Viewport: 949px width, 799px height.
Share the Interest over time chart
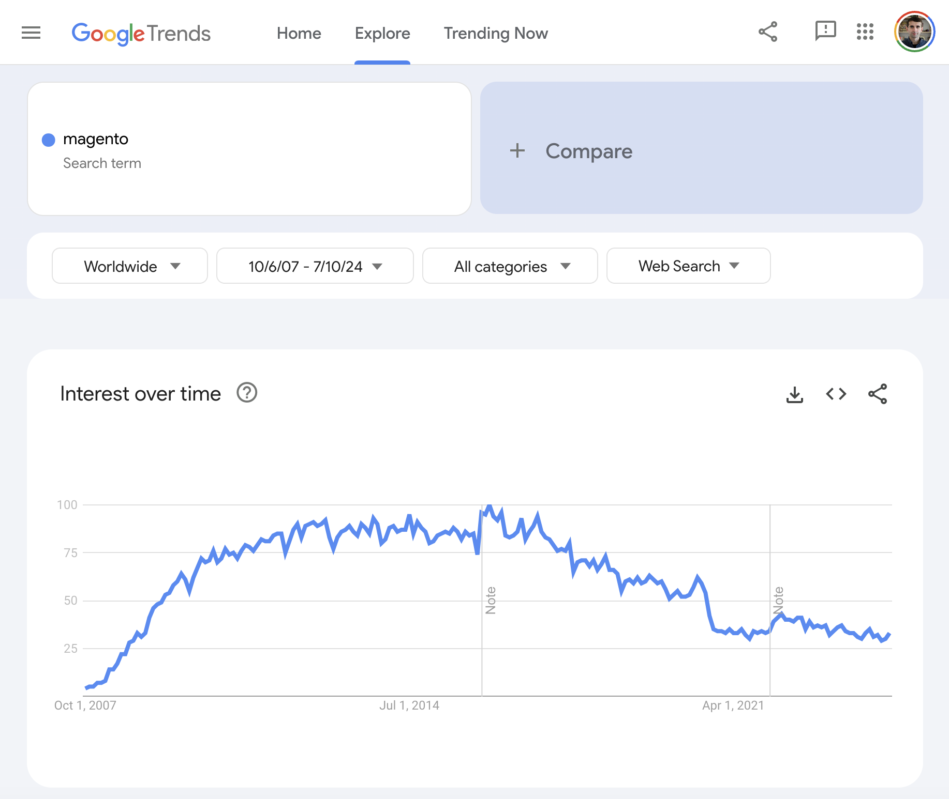[x=878, y=394]
